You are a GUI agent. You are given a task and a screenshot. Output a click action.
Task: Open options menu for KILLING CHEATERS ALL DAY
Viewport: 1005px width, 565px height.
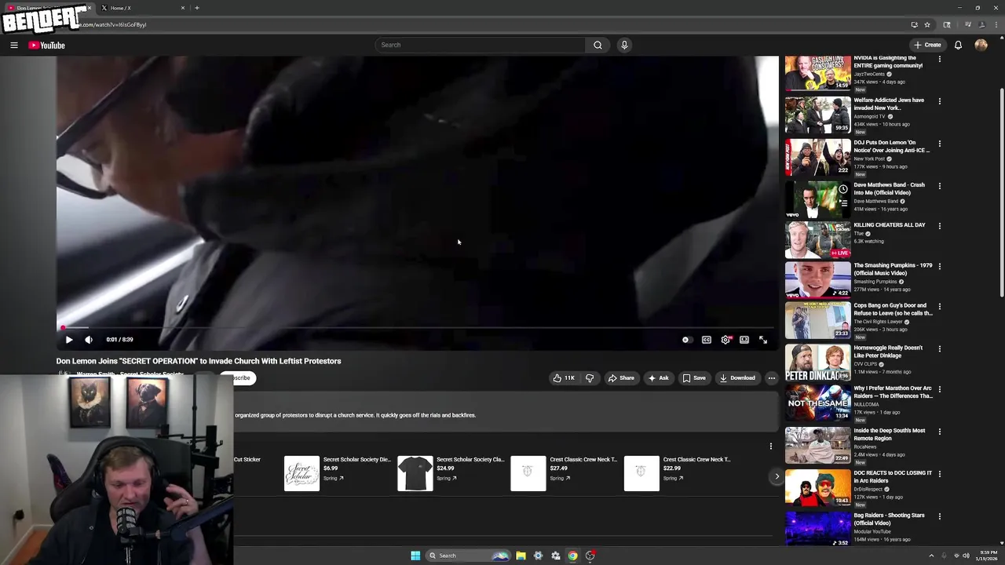(939, 226)
